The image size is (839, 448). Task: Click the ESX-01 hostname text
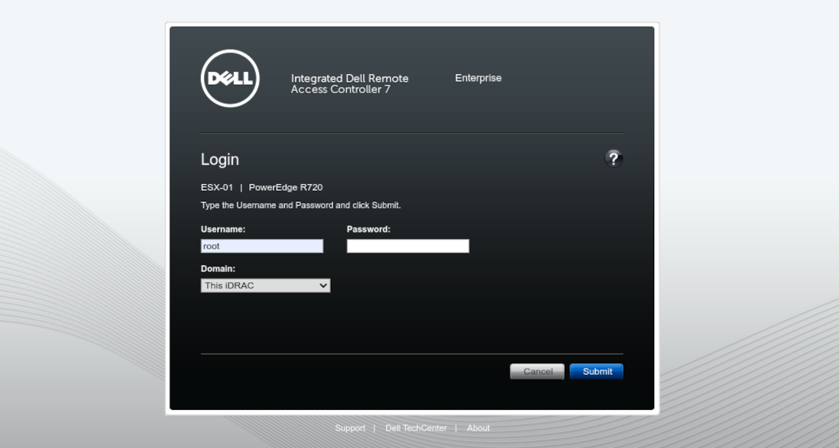[x=217, y=188]
